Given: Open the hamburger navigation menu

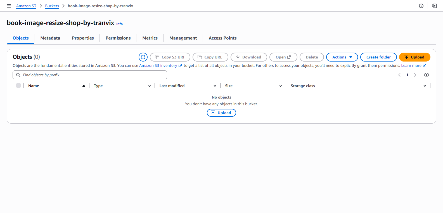Looking at the screenshot, I should 9,6.
